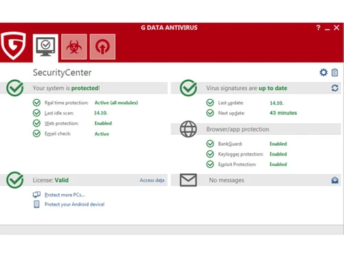Select the Keylogger protection label
The image size is (344, 258).
pyautogui.click(x=241, y=154)
